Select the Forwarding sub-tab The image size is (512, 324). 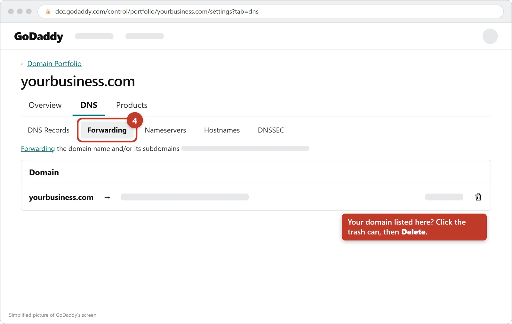tap(107, 130)
